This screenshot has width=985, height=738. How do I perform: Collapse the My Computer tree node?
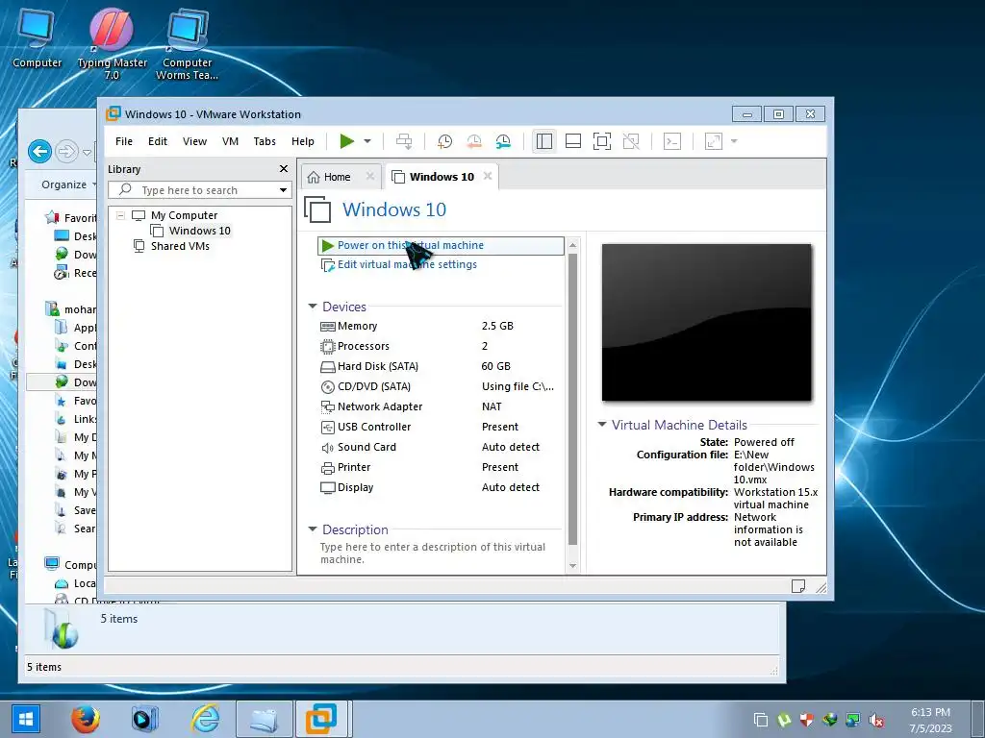tap(120, 215)
